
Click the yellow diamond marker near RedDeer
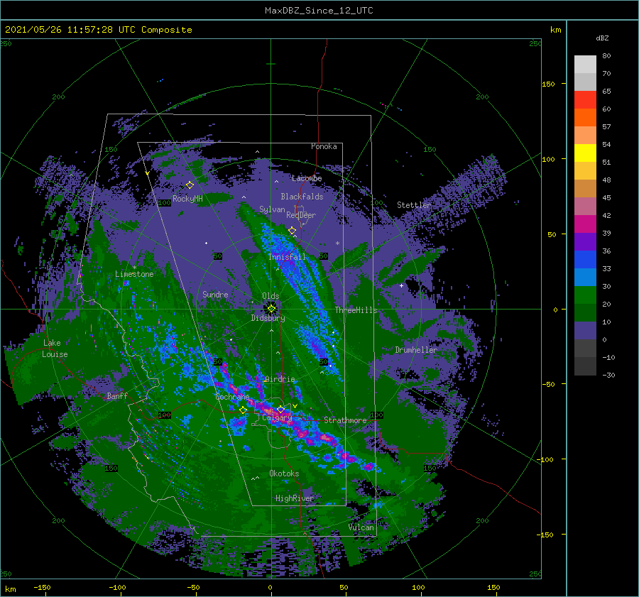pyautogui.click(x=293, y=231)
